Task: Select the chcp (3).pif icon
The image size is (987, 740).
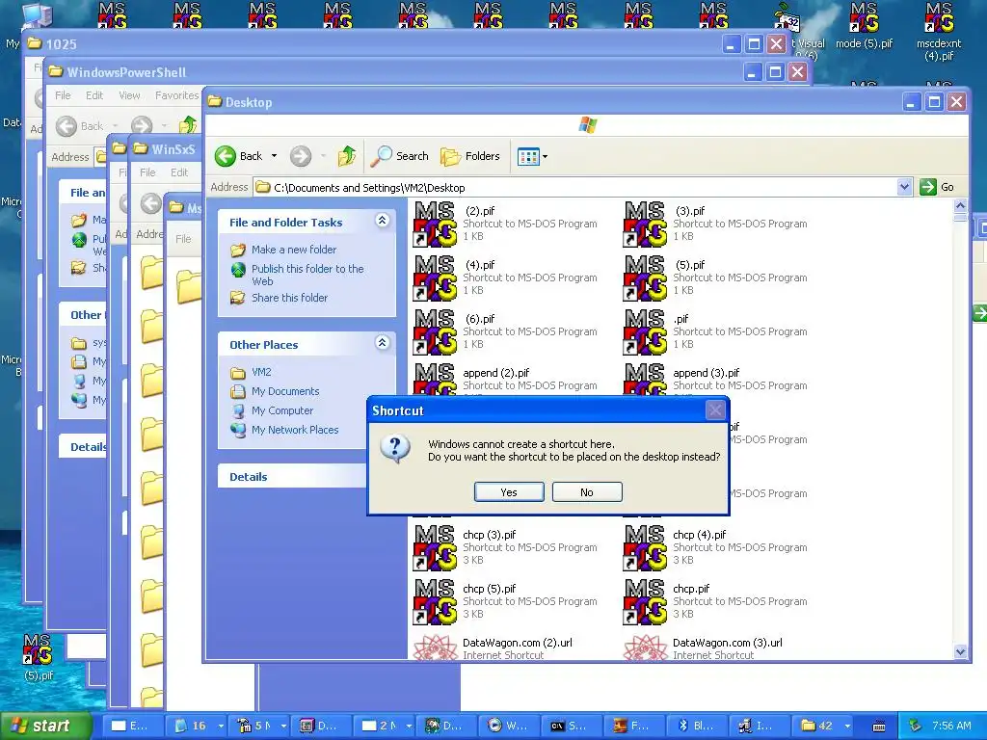Action: (x=435, y=548)
